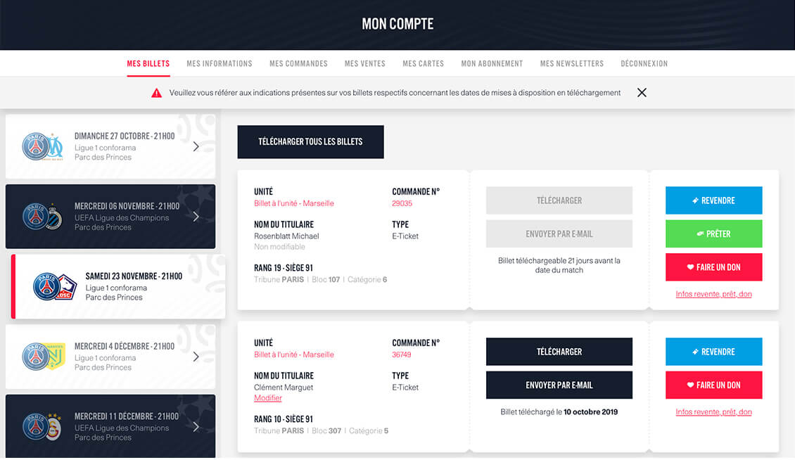Click the PSG vs Galatasaray team logos
The height and width of the screenshot is (460, 795).
point(42,427)
